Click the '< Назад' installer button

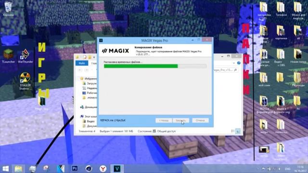tap(164, 121)
